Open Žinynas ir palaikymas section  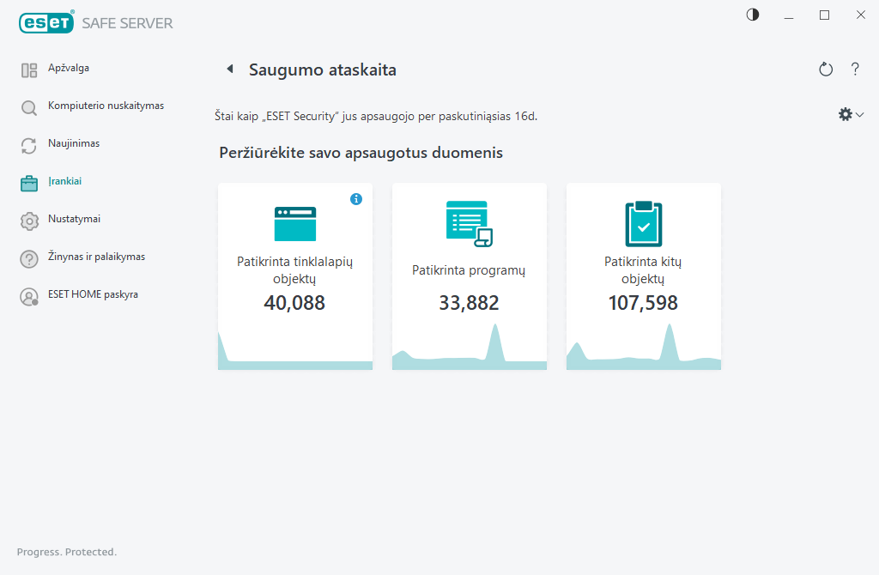click(x=96, y=257)
